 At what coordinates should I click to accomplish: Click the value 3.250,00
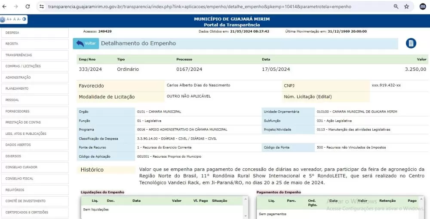pos(416,69)
